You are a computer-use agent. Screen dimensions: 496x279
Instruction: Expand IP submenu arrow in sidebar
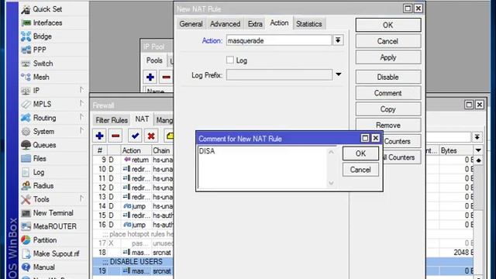coord(81,90)
